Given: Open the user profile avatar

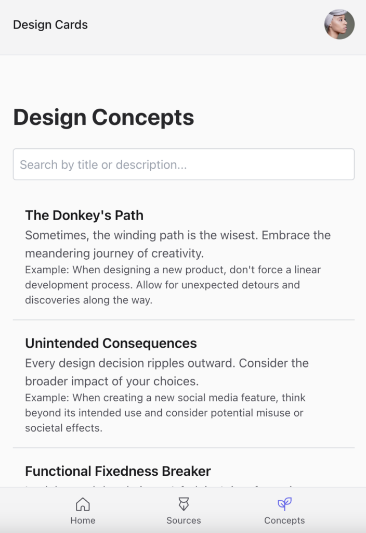Looking at the screenshot, I should [339, 24].
